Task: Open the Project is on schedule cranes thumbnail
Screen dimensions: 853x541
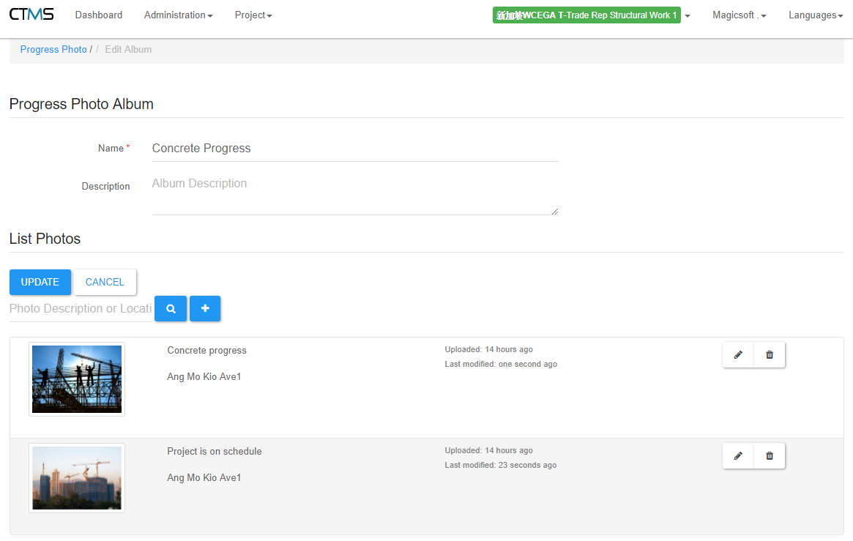Action: (x=77, y=478)
